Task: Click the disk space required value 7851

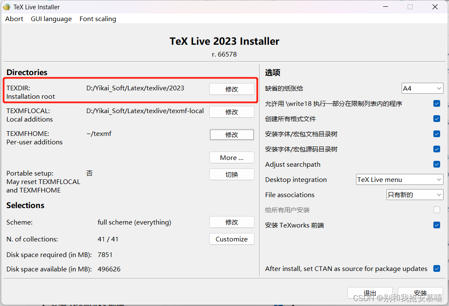Action: pos(105,255)
